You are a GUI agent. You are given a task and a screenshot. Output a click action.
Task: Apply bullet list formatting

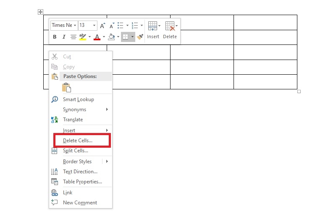pyautogui.click(x=121, y=26)
